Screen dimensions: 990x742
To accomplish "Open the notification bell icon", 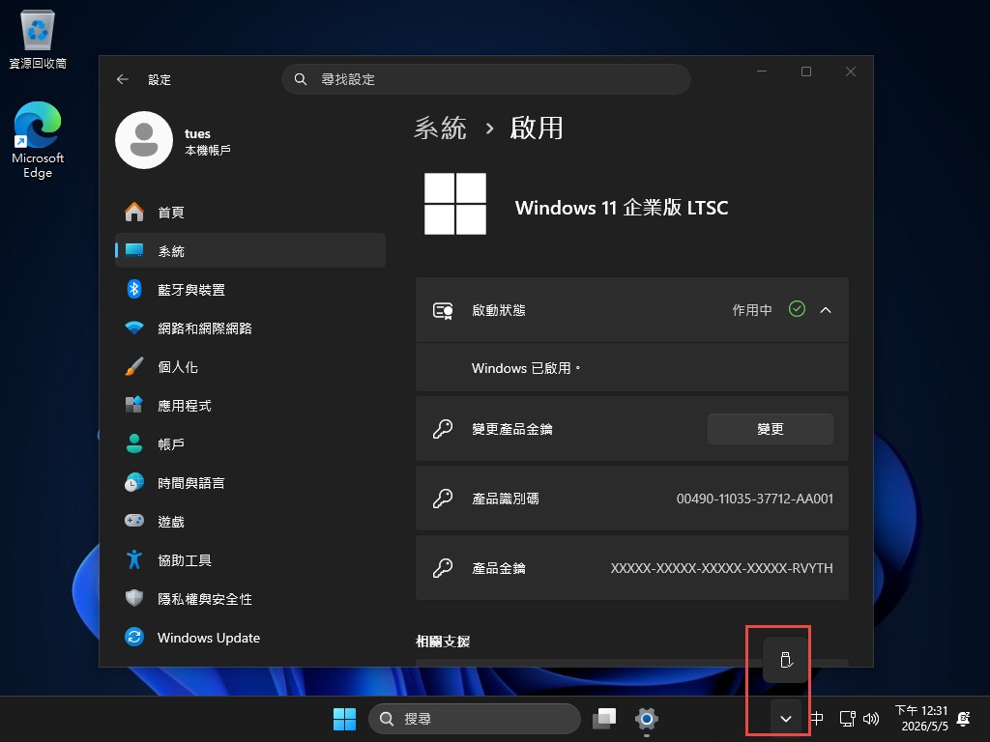I will coord(964,719).
